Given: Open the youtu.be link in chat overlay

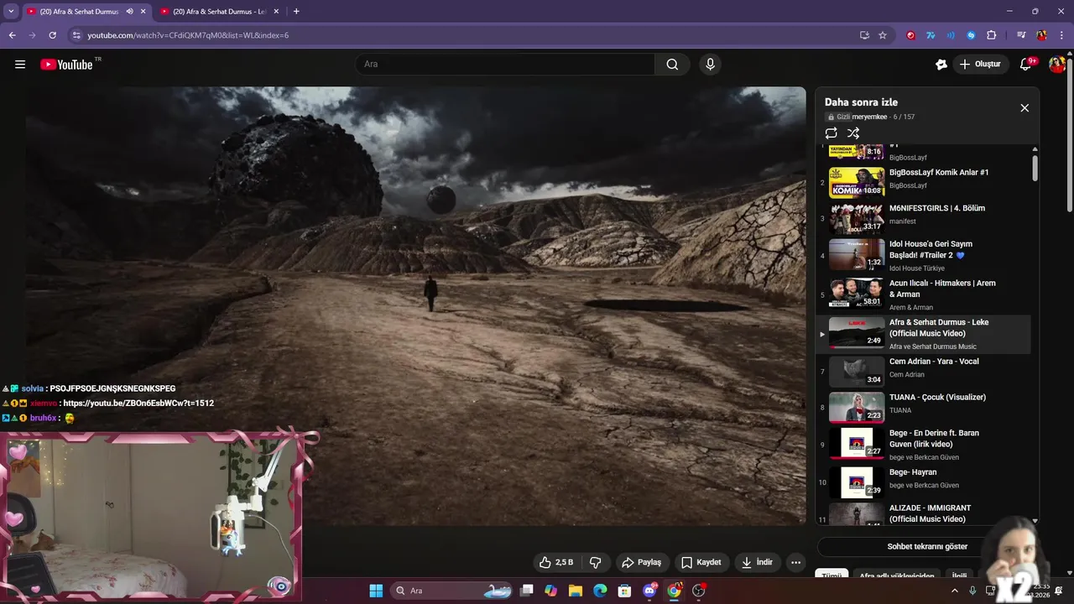Looking at the screenshot, I should coord(138,404).
